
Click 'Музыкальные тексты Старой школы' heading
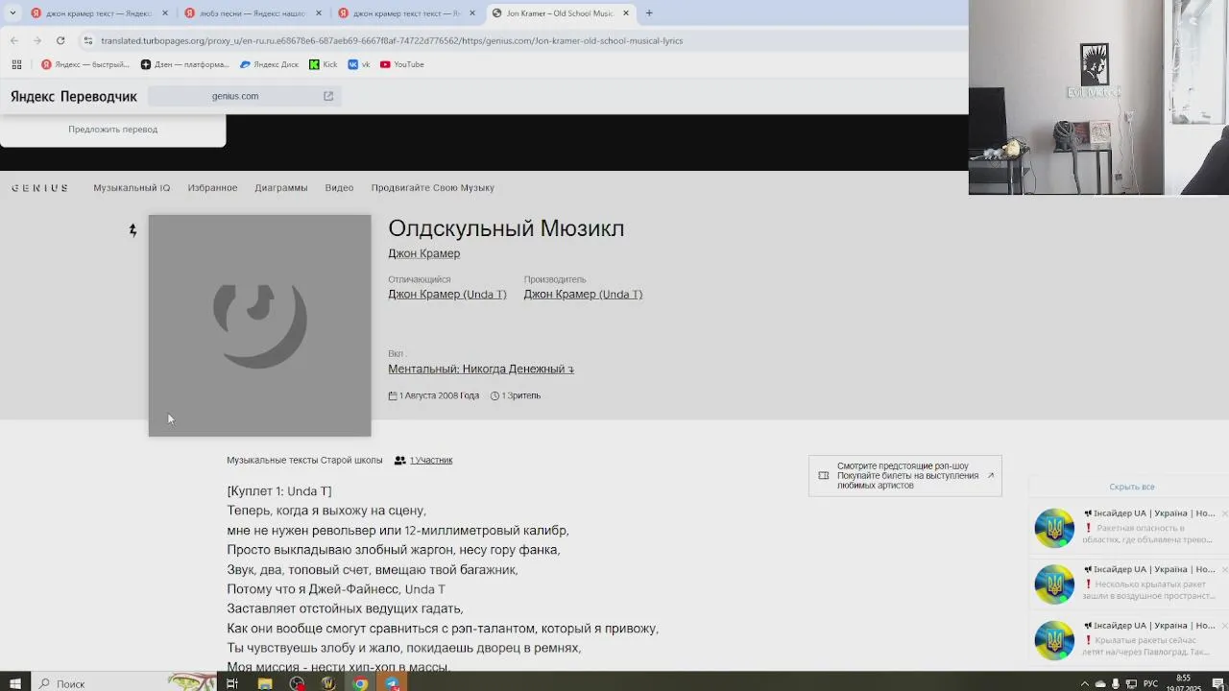[x=304, y=461]
